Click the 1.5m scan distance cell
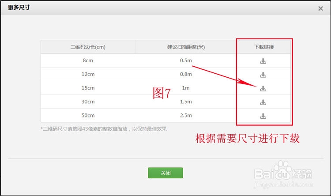The height and width of the screenshot is (196, 331). point(186,102)
